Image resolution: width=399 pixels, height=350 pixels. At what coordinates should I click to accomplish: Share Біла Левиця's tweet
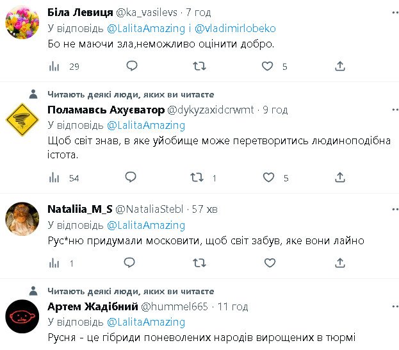[340, 66]
